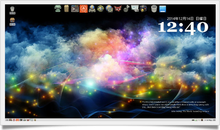220x130 pixels.
Task: Open the trash can in the dock
Action: click(154, 9)
